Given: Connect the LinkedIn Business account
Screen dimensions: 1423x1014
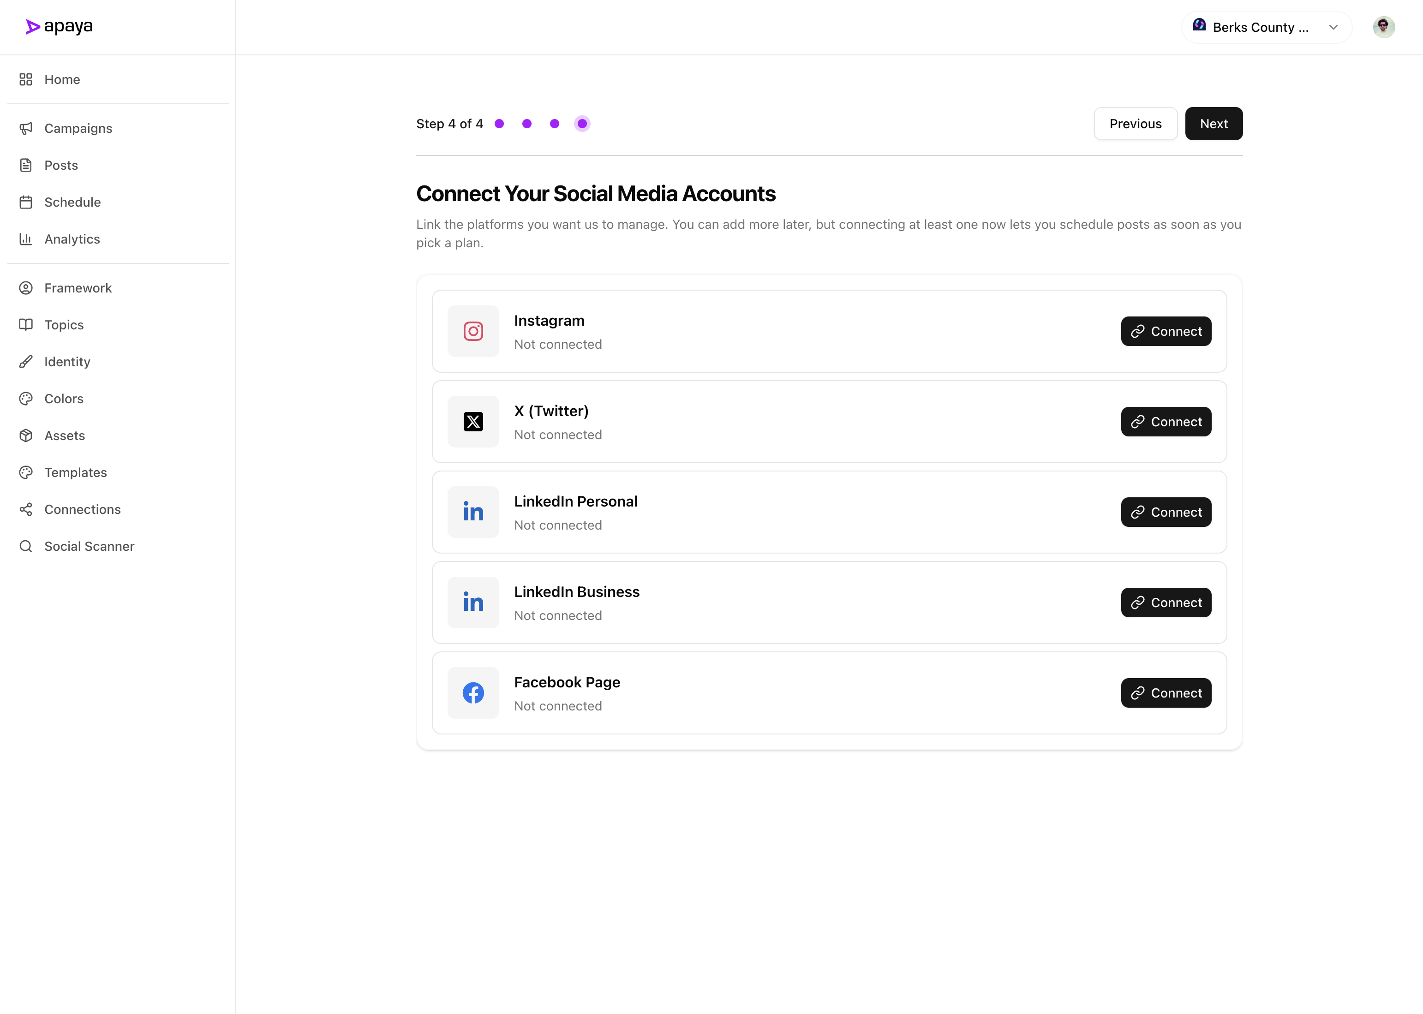Looking at the screenshot, I should point(1165,602).
